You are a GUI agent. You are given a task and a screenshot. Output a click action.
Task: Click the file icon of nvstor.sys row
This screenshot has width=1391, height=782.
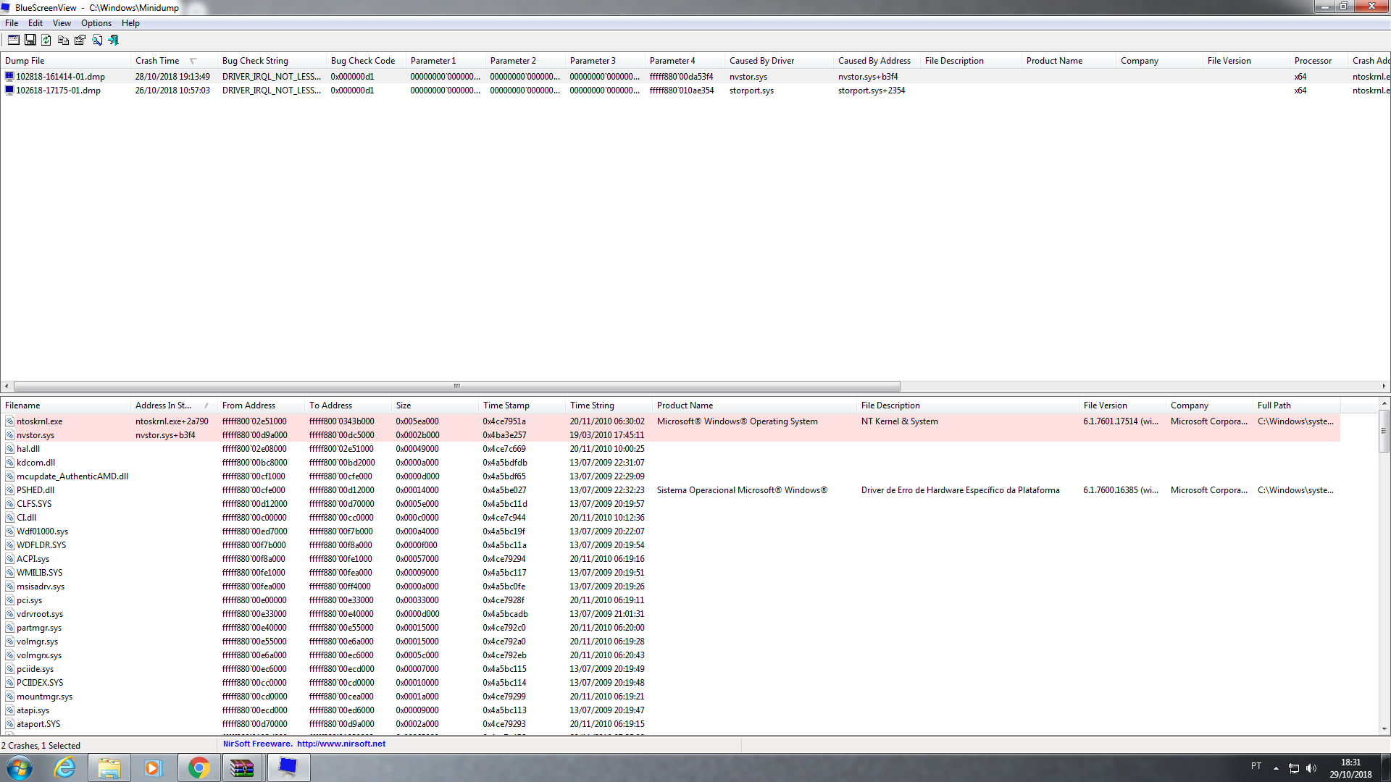pyautogui.click(x=10, y=435)
